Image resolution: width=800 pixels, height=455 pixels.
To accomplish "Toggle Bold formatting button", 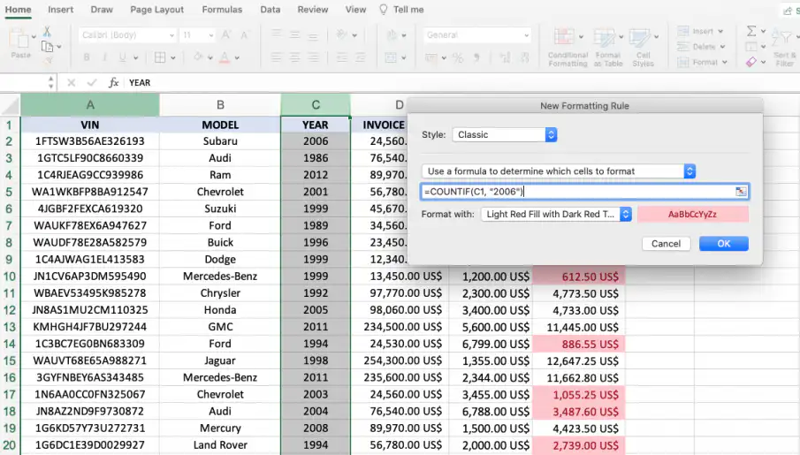I will tap(87, 57).
